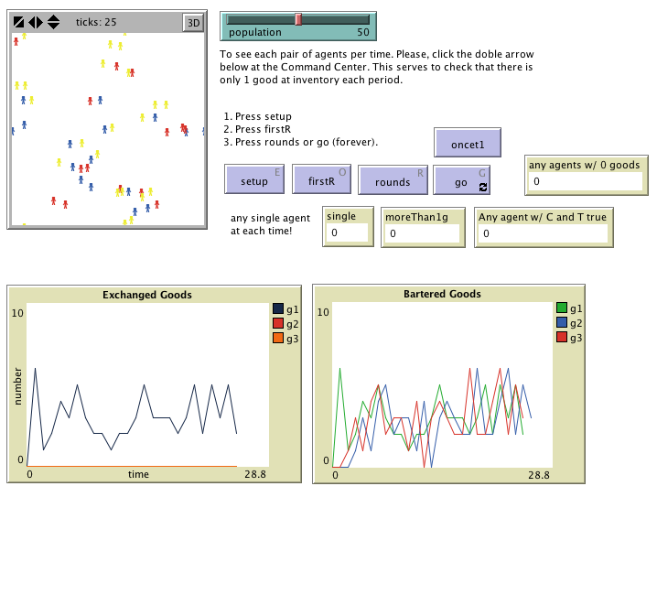
Task: Click the black-and-white diagonal square view icon
Action: [x=17, y=22]
